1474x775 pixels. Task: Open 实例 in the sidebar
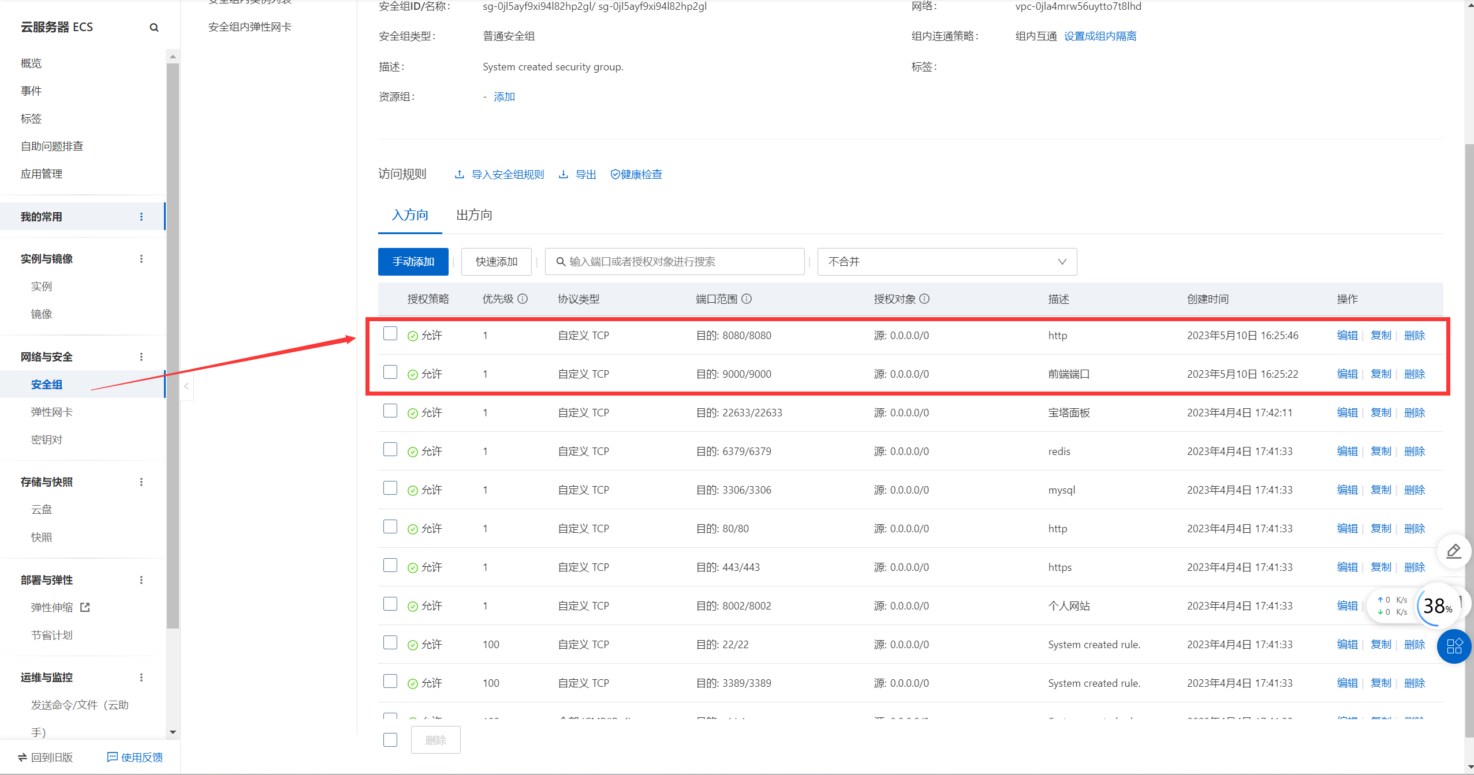[x=42, y=287]
